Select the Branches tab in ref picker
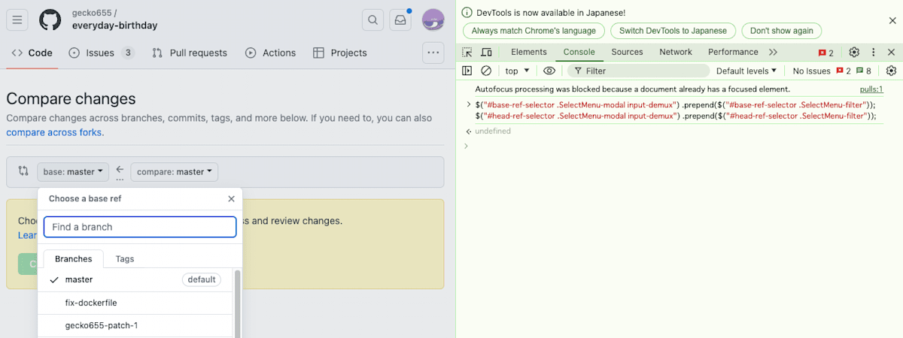Viewport: 903px width, 338px height. [74, 258]
